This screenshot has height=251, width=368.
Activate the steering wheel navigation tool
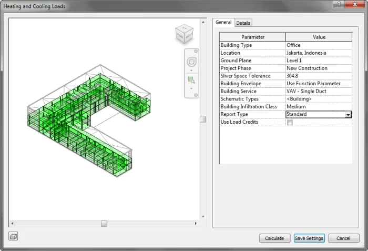191,62
